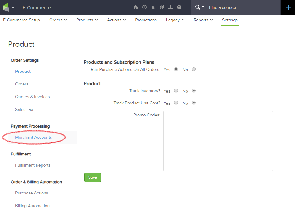Open Purchase Actions link
The width and height of the screenshot is (295, 214).
tap(32, 193)
